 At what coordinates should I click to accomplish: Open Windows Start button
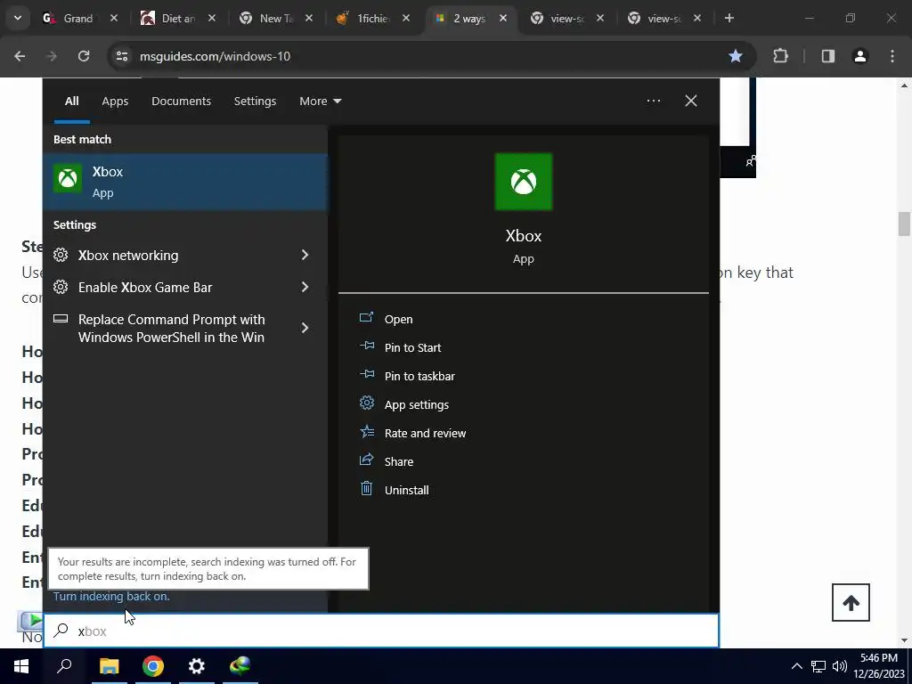pos(21,666)
